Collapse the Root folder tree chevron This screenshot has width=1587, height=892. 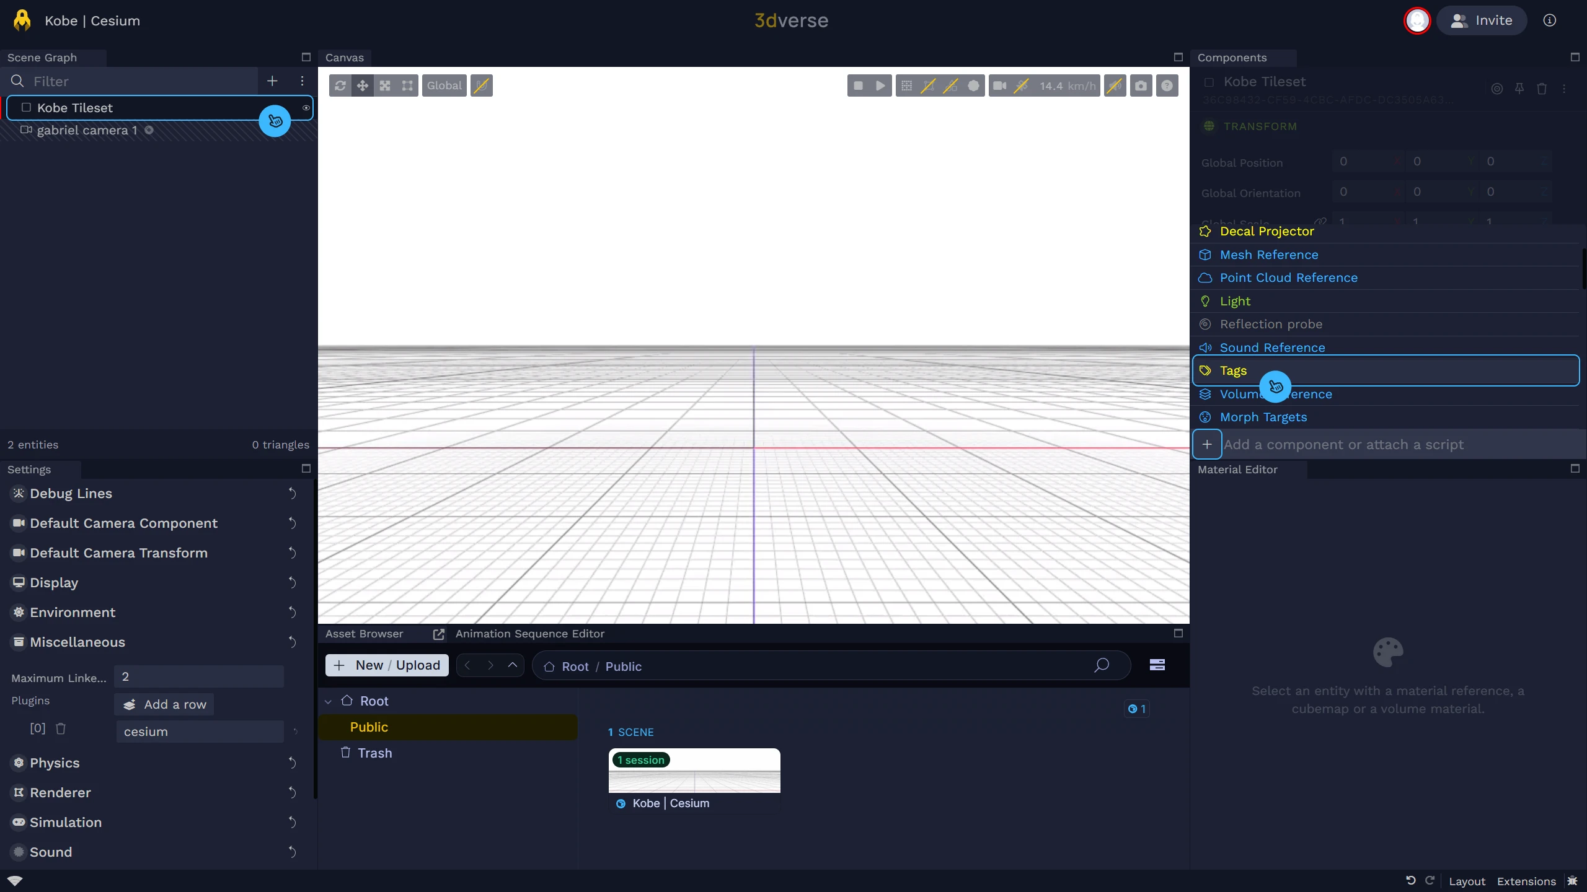pos(328,701)
